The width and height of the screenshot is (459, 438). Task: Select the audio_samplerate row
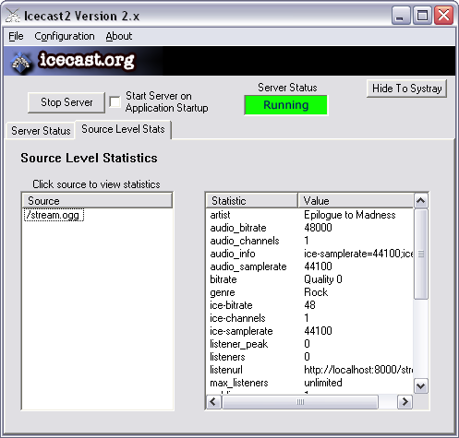click(309, 266)
